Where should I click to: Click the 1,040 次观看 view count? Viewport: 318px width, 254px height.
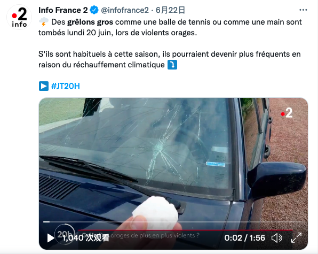tap(86, 238)
